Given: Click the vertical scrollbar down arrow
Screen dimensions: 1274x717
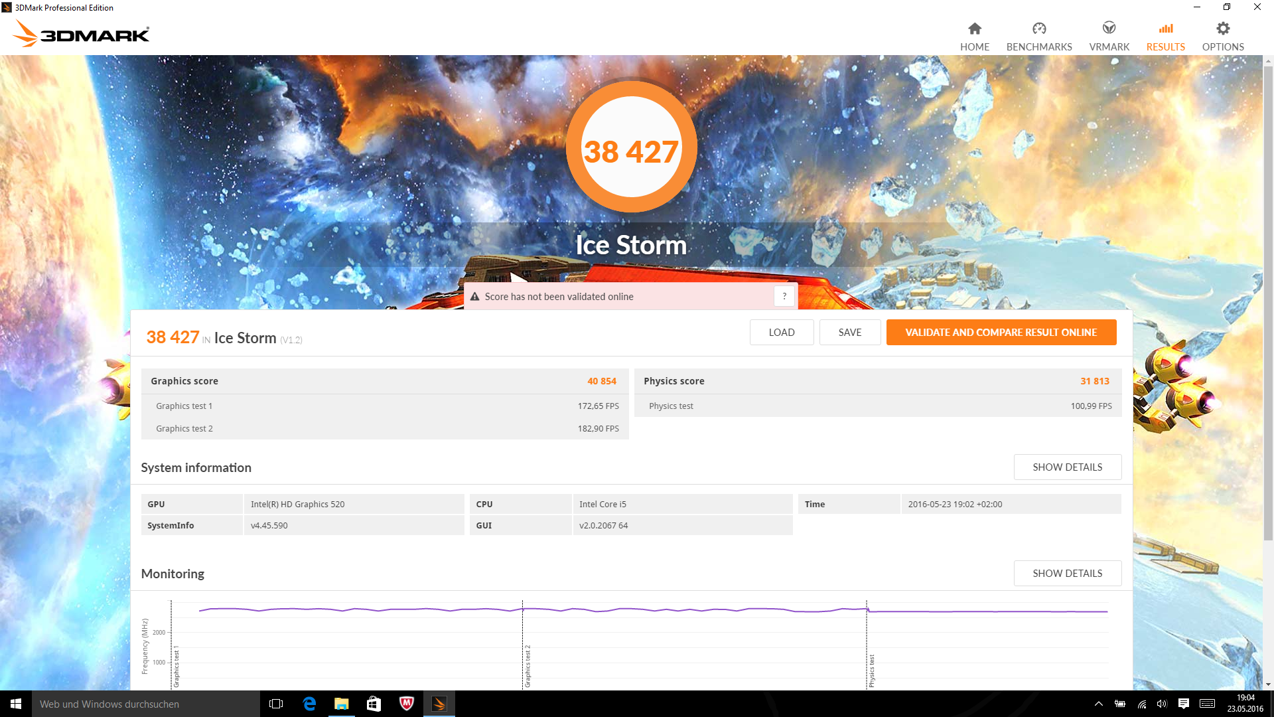Looking at the screenshot, I should tap(1268, 684).
